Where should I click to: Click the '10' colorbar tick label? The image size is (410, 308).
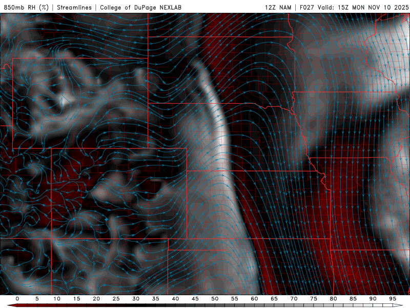57,299
